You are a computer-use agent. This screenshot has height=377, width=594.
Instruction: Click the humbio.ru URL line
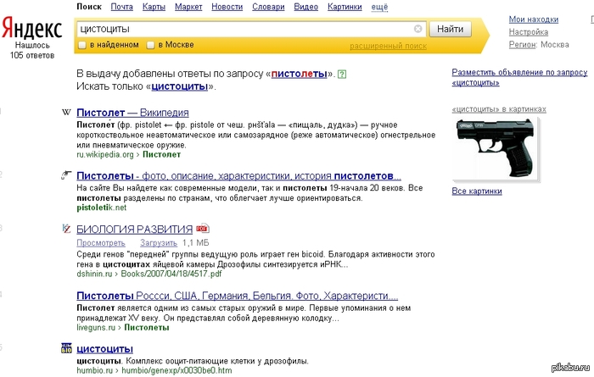coord(154,370)
